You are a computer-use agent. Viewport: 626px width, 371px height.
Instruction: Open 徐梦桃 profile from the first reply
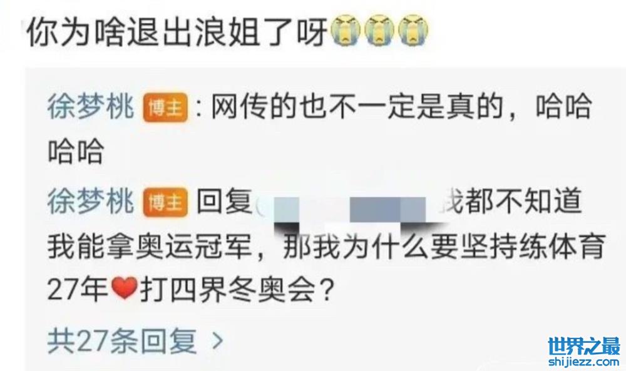91,108
